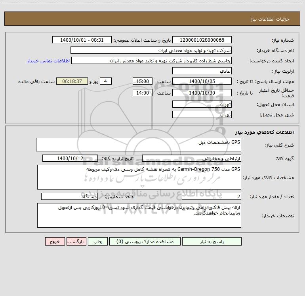Click the goods group field 'ارتباطی و مخابراتی'
Image resolution: width=305 pixels, height=296 pixels.
tap(192, 158)
